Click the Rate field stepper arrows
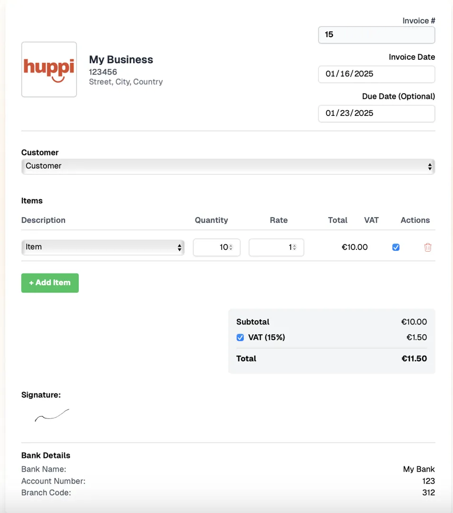The image size is (453, 513). tap(295, 247)
